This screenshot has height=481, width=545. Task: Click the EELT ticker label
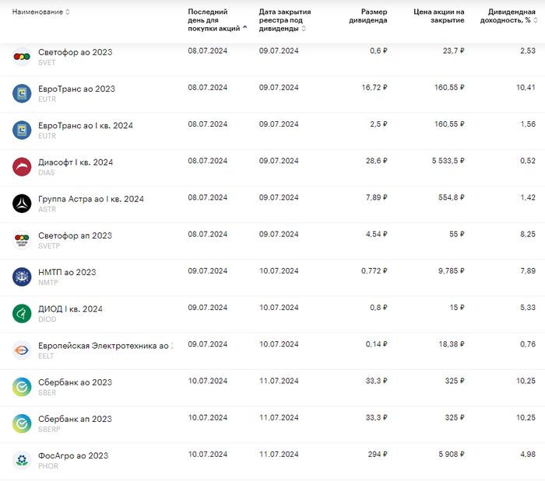tap(46, 356)
